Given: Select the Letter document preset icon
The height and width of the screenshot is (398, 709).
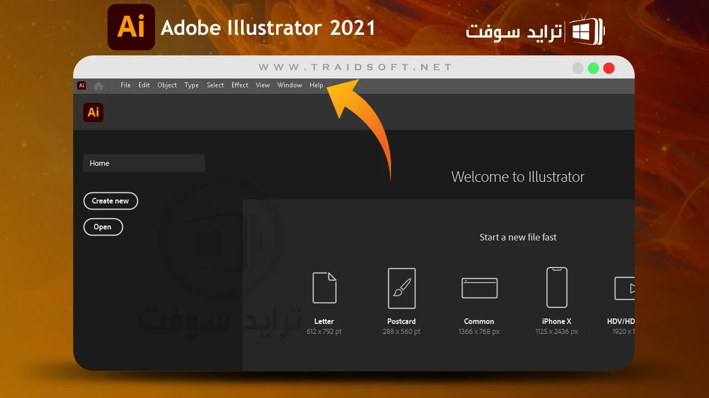Looking at the screenshot, I should [x=325, y=287].
